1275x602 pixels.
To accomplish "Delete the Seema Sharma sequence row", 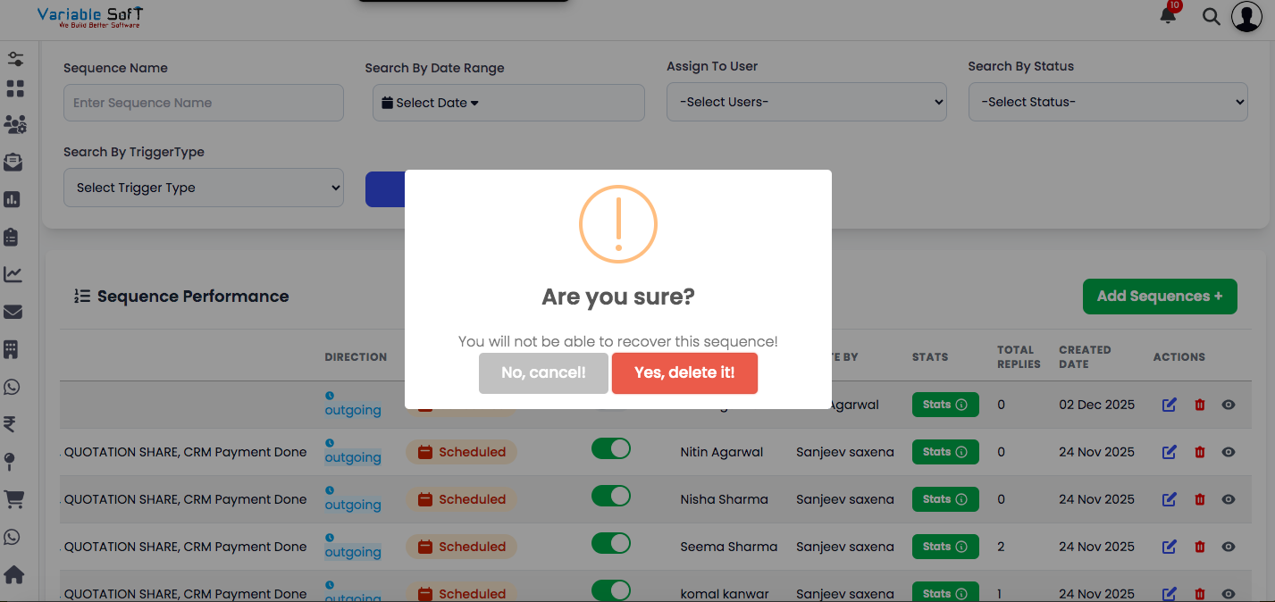I will [1199, 547].
